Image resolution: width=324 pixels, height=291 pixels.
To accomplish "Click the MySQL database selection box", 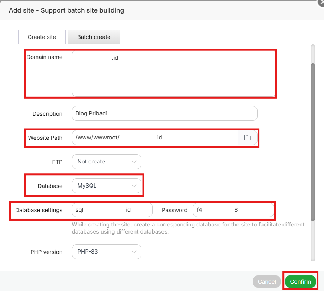I will click(107, 186).
